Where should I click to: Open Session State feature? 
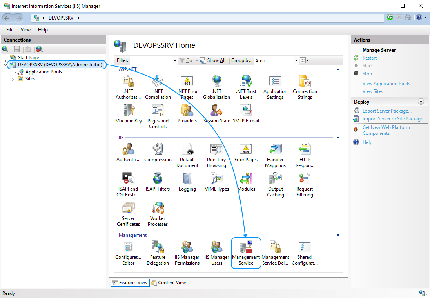(x=217, y=114)
